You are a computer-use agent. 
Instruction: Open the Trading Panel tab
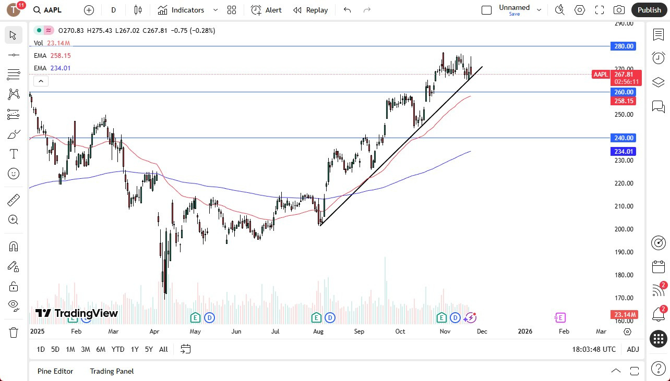coord(111,371)
